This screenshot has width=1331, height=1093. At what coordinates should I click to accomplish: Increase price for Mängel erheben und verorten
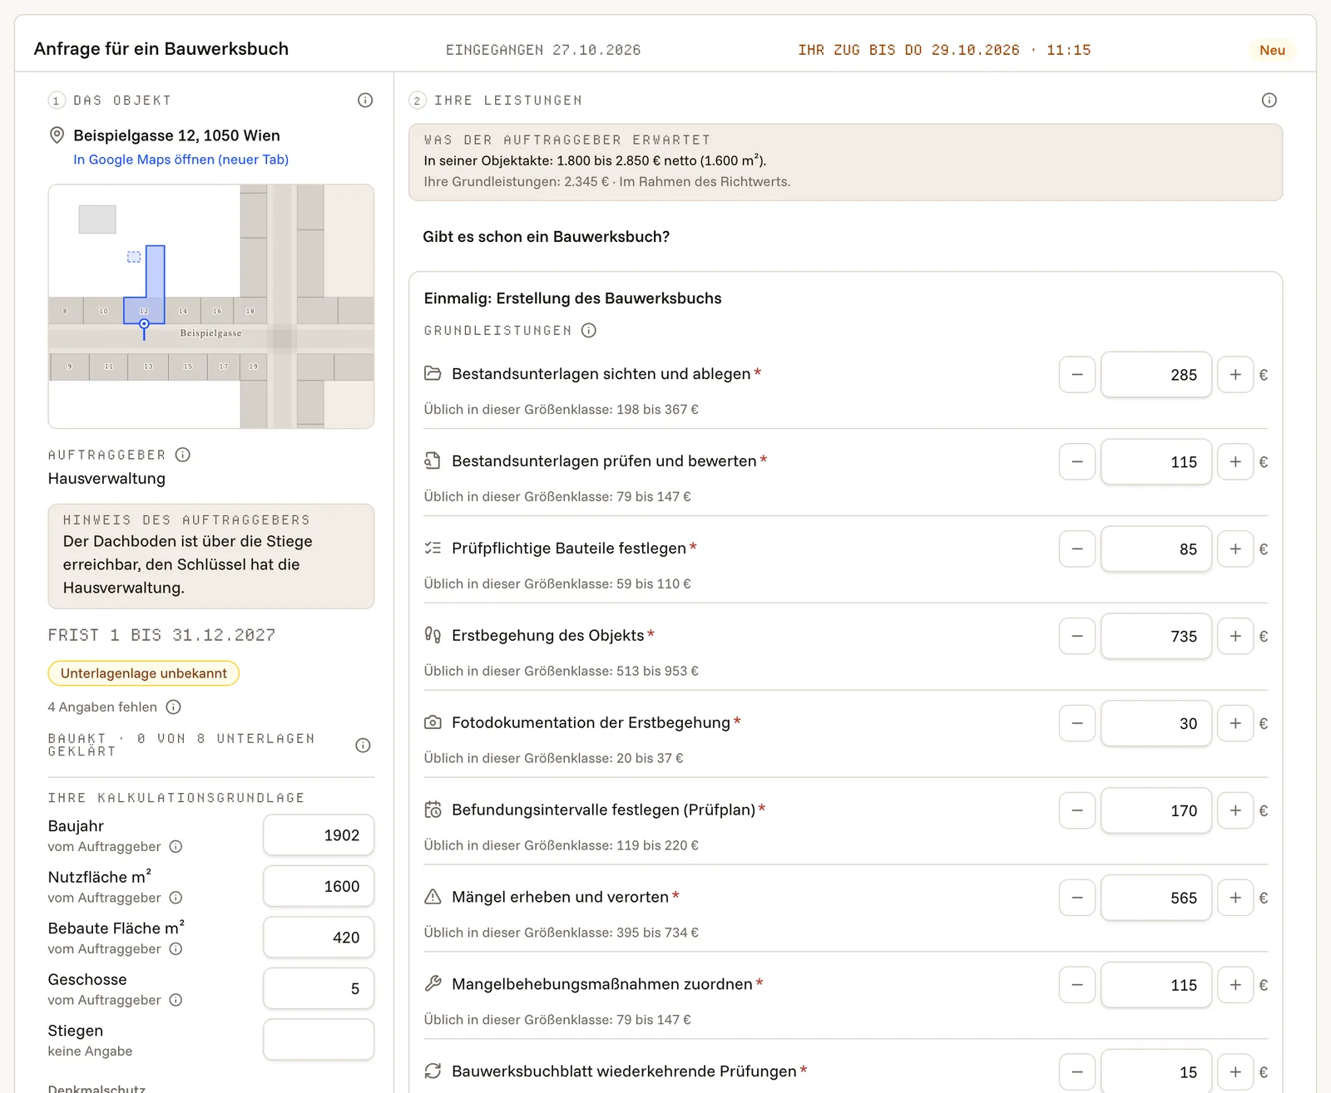click(x=1235, y=898)
